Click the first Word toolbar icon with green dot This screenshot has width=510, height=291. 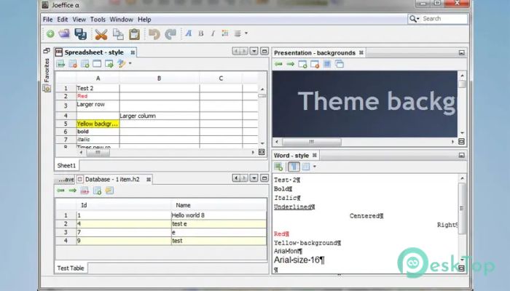coord(278,167)
